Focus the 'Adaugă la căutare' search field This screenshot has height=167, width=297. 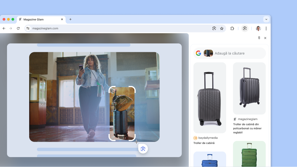pyautogui.click(x=230, y=53)
